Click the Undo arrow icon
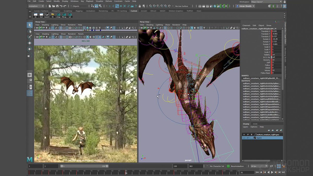Image resolution: width=313 pixels, height=176 pixels. coord(61,6)
